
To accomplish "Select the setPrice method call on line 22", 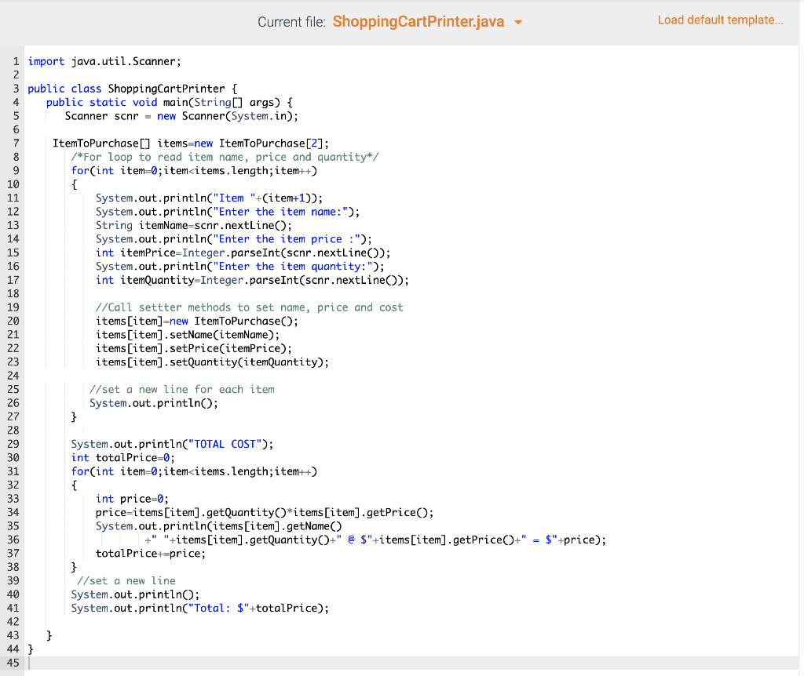I will (x=193, y=348).
